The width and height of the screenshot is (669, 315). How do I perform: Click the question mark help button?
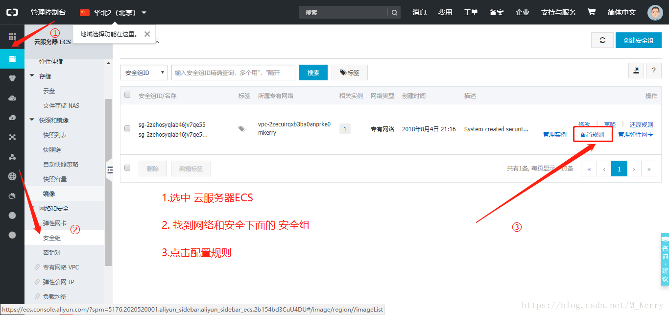(654, 71)
